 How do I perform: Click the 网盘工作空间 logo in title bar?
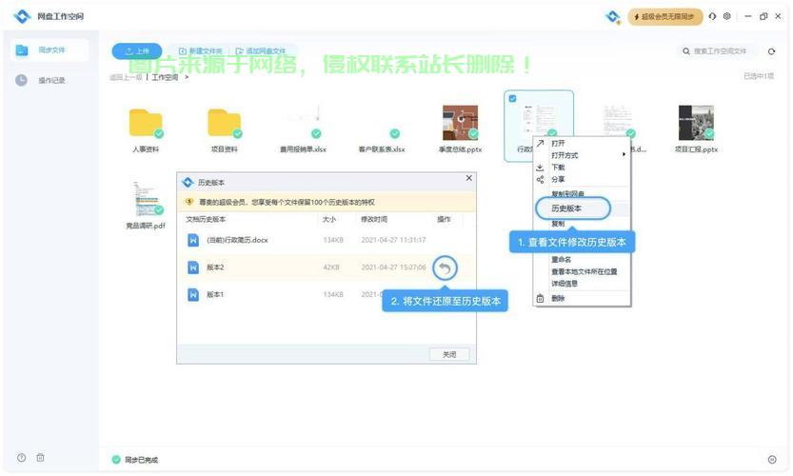pyautogui.click(x=22, y=16)
